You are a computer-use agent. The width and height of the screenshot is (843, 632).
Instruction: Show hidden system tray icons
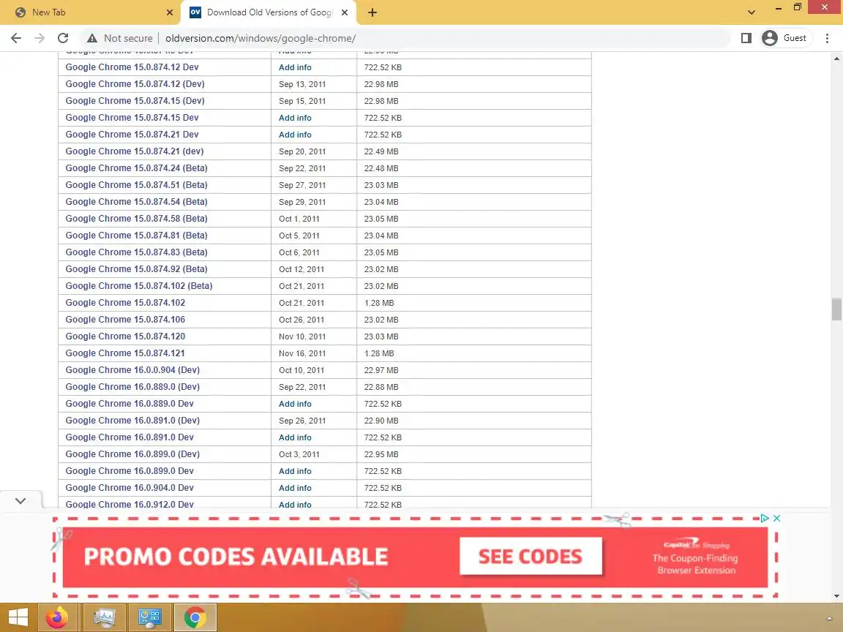pyautogui.click(x=828, y=619)
